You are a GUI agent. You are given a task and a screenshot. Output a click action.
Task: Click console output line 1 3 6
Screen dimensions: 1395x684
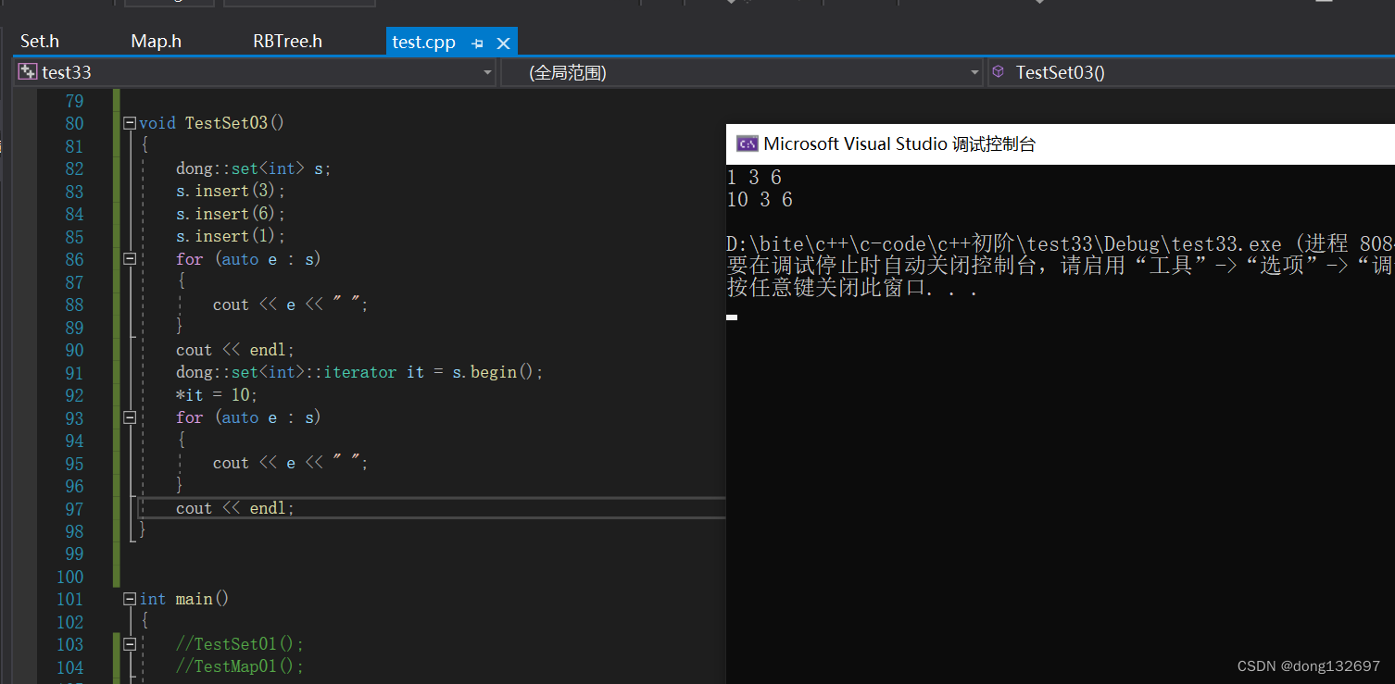pyautogui.click(x=754, y=177)
